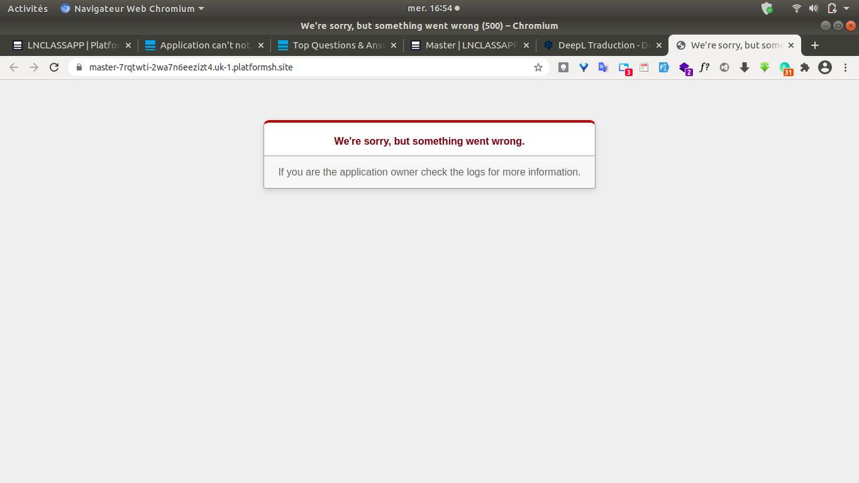Open the extension showing badge 31
This screenshot has width=859, height=483.
(x=785, y=68)
